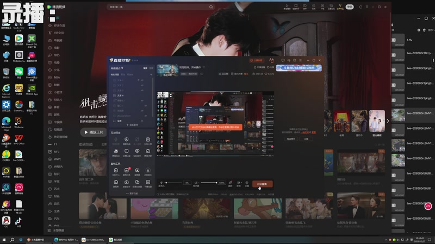Click the orange top-bar button in streaming app

click(256, 60)
